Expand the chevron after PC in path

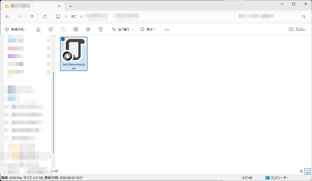81,17
